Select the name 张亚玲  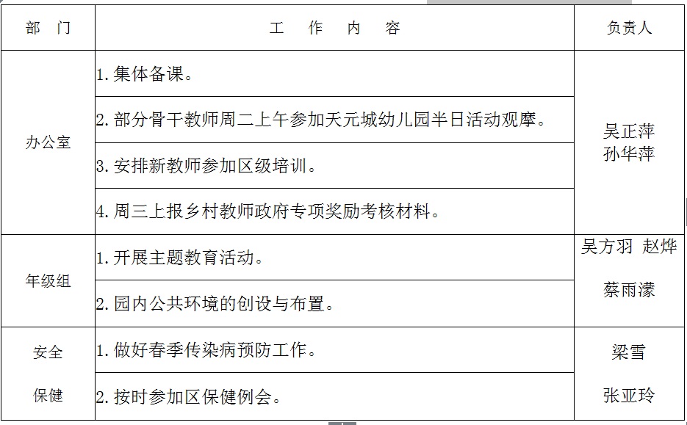click(x=629, y=395)
